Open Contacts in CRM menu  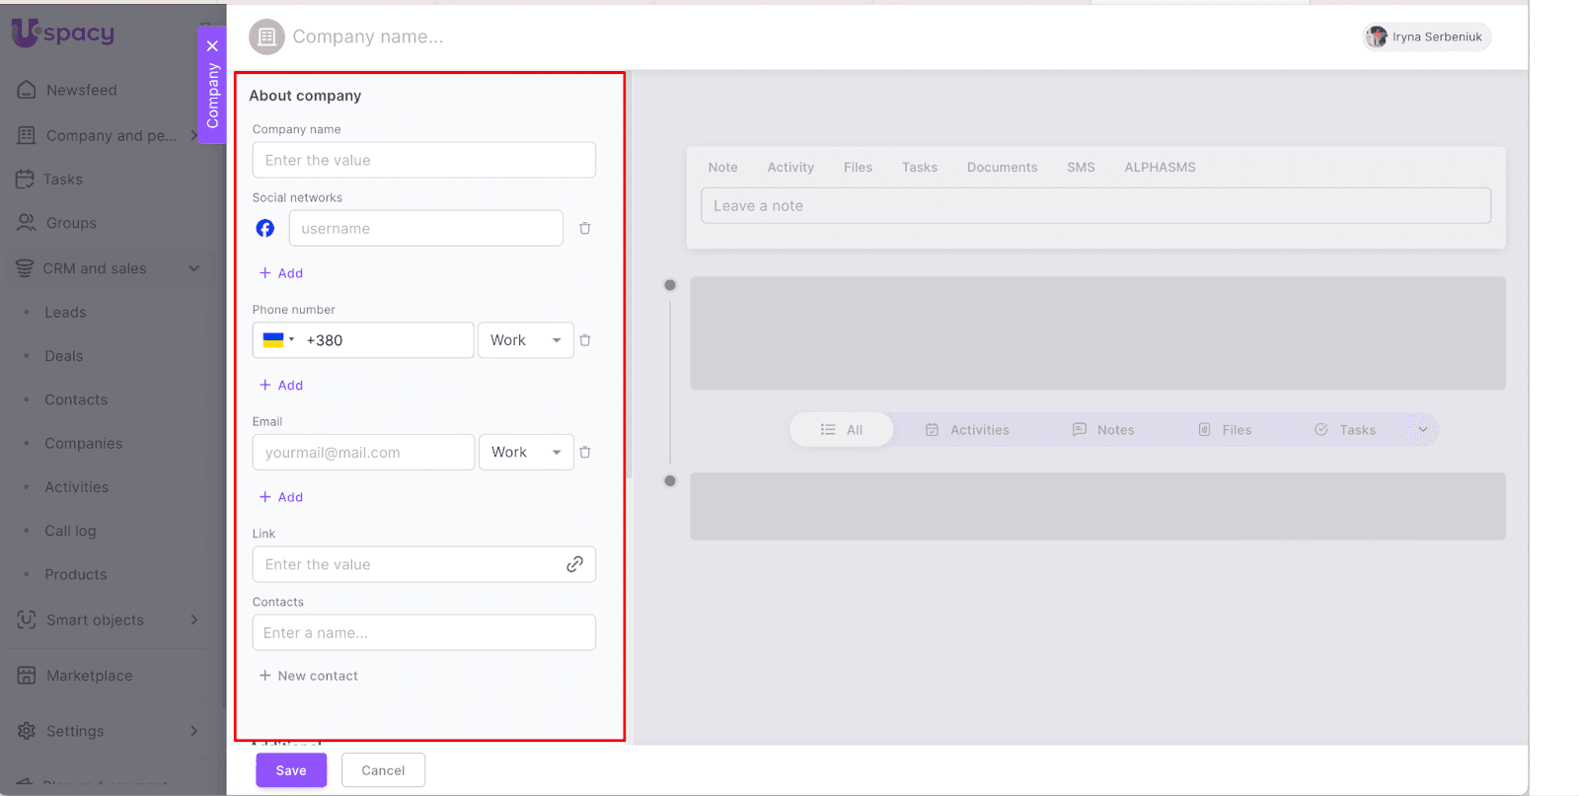pos(76,399)
